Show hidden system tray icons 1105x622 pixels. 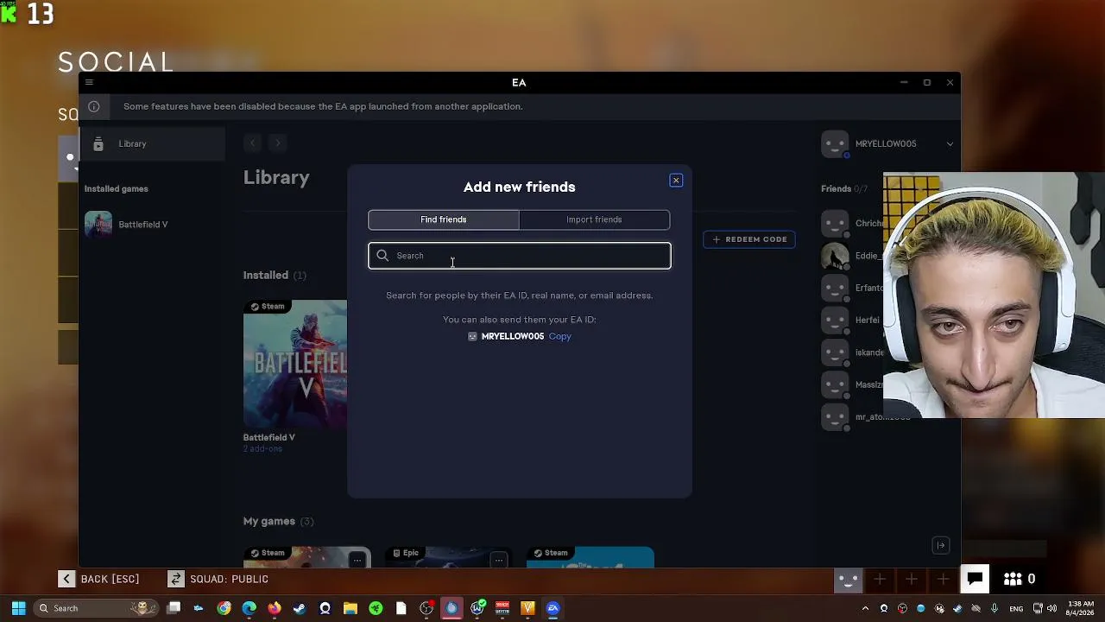(x=866, y=608)
